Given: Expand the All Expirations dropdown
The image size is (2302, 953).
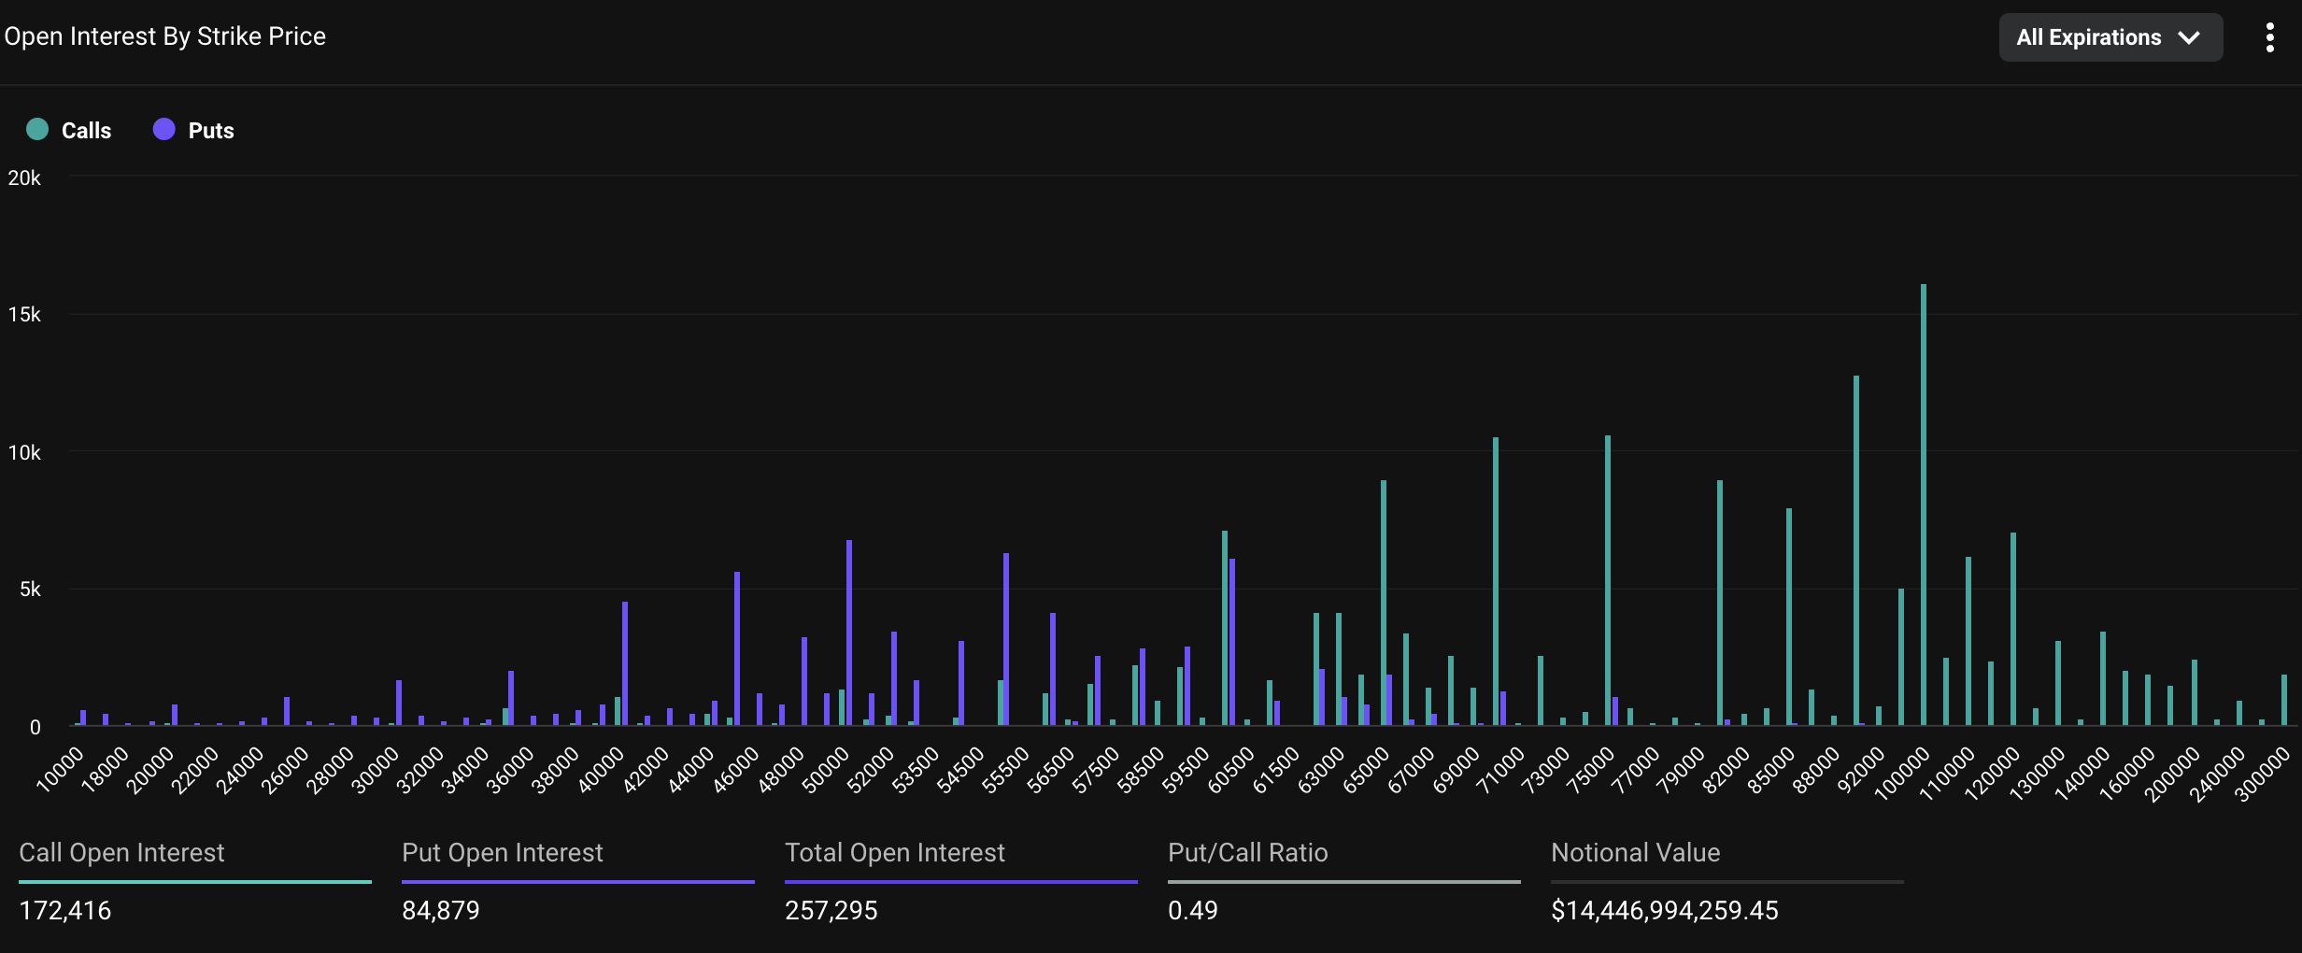Looking at the screenshot, I should [2110, 37].
